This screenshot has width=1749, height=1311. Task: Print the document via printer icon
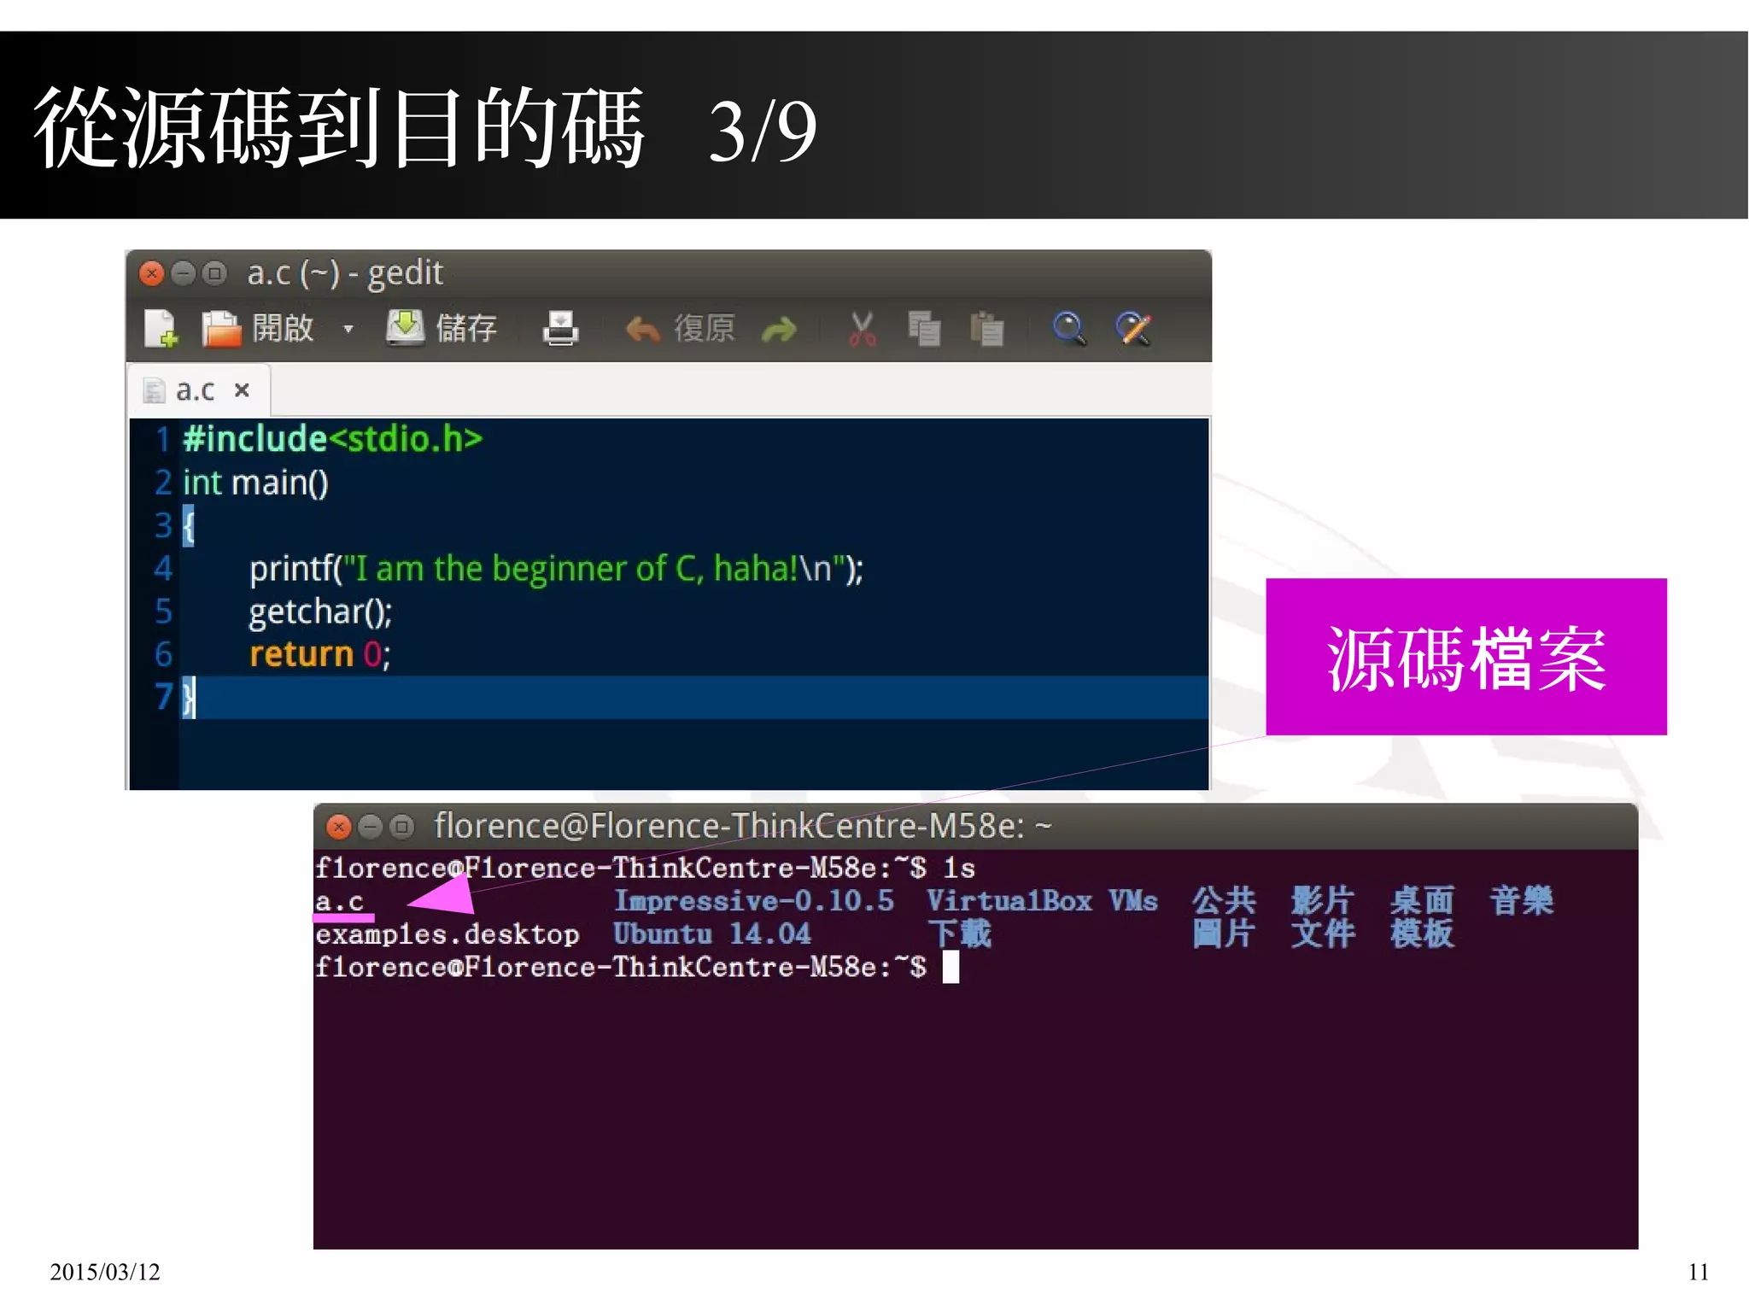click(561, 328)
